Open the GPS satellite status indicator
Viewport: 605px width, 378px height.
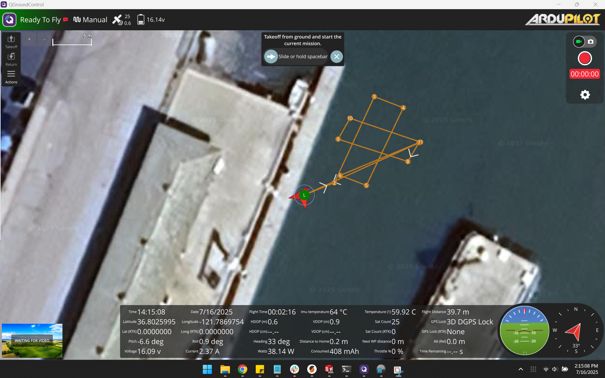point(122,20)
